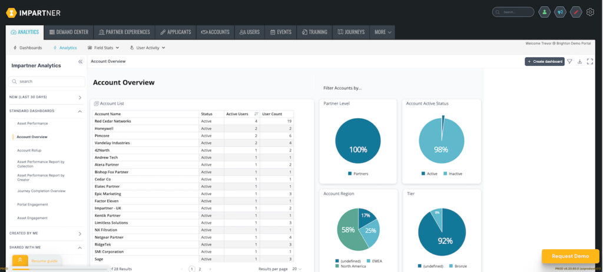Toggle the North America legend swatch
Viewport: 603px width, 272px height.
[x=337, y=266]
